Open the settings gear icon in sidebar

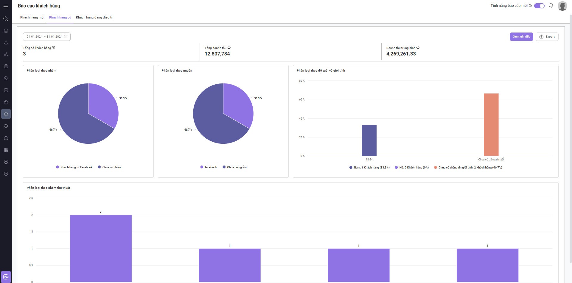6,162
